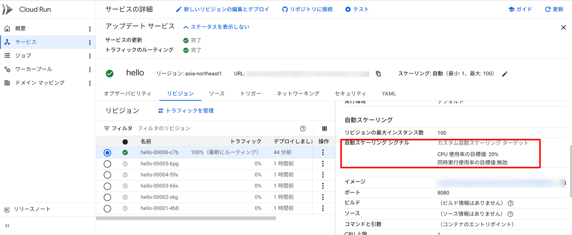
Task: Select revision hello-00006-c7b radio button
Action: [107, 152]
